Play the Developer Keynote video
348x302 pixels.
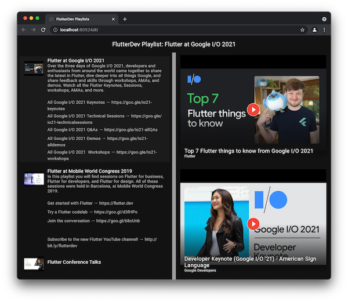(x=253, y=223)
